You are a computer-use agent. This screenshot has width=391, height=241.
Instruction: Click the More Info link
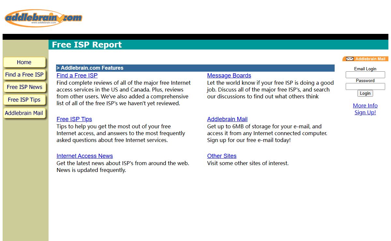[365, 106]
